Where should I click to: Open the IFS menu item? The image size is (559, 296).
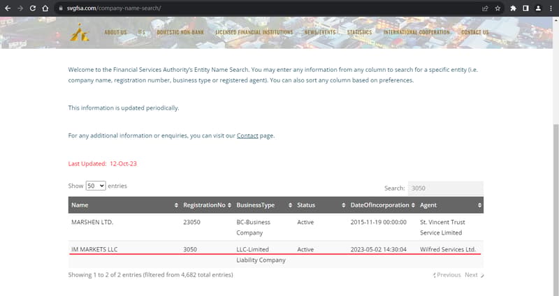[x=142, y=32]
